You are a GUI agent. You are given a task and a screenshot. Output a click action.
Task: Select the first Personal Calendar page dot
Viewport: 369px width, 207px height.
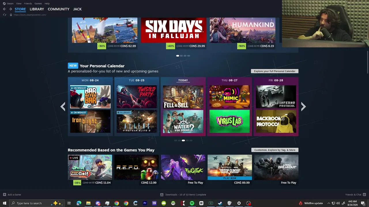[175, 141]
